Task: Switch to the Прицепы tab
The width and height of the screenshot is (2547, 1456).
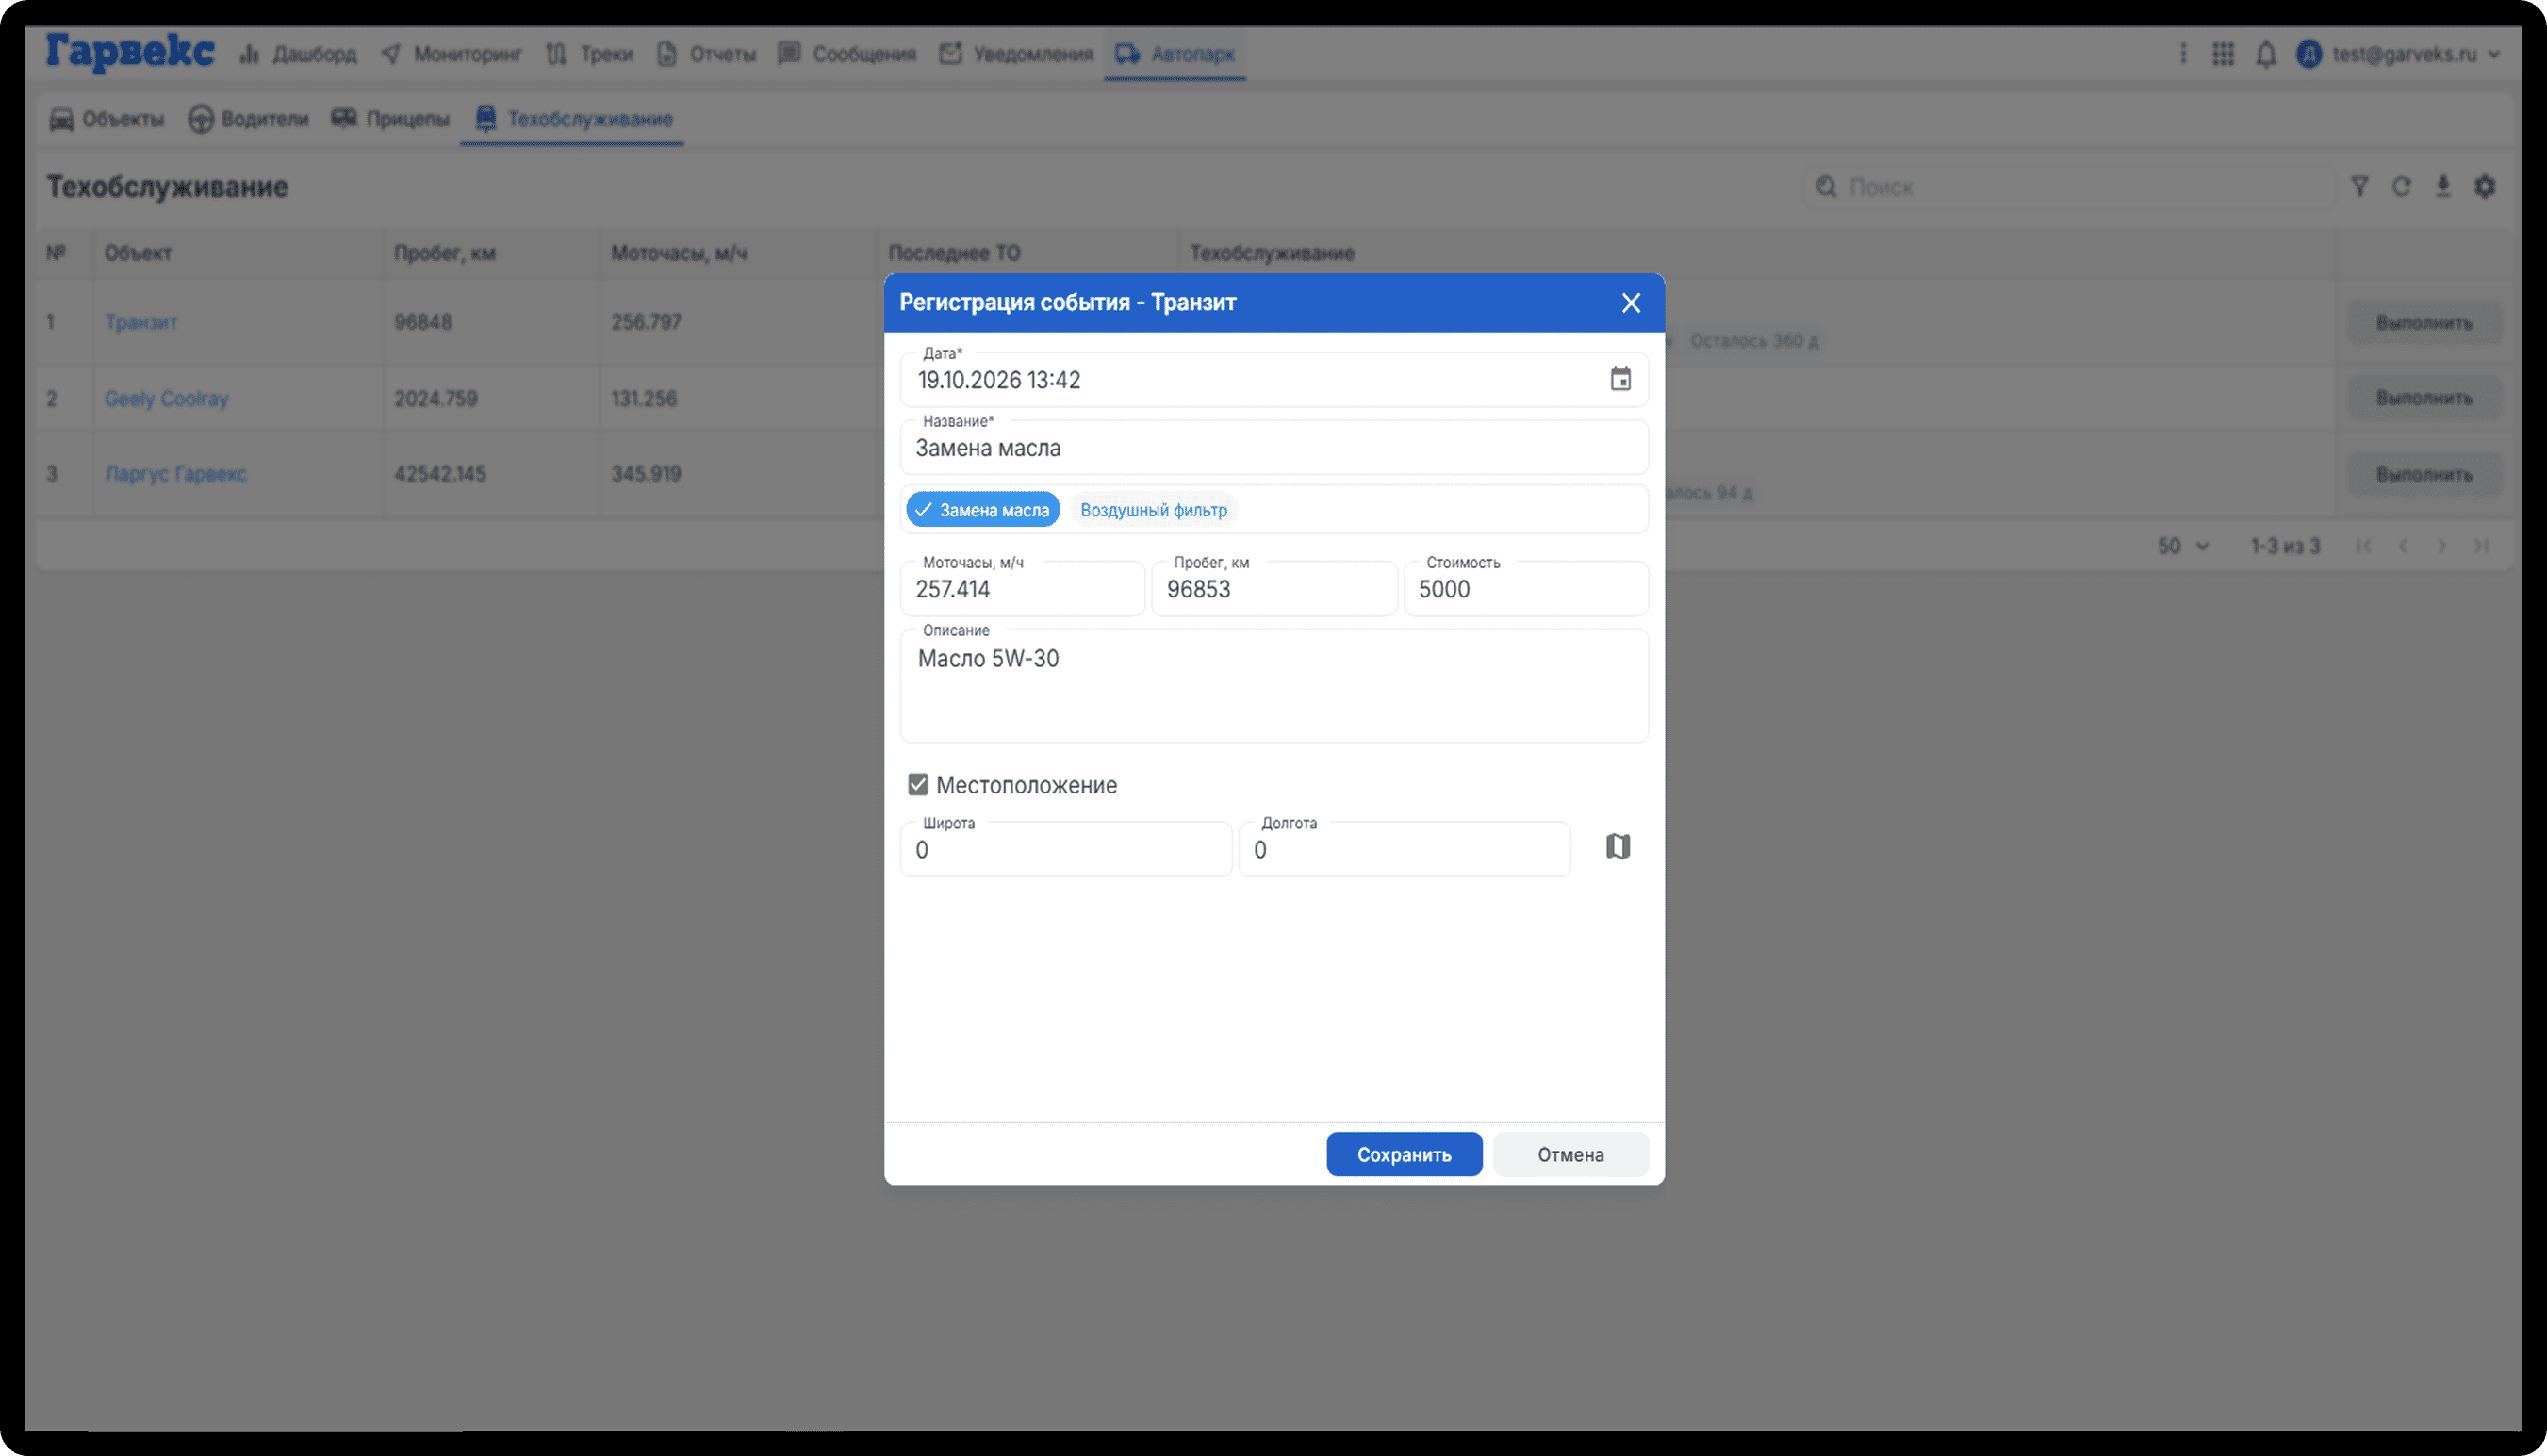Action: pyautogui.click(x=391, y=119)
